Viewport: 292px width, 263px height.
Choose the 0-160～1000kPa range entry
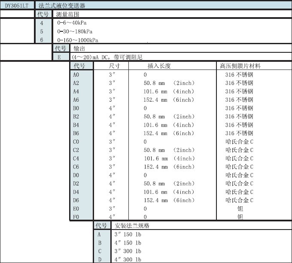(78, 40)
